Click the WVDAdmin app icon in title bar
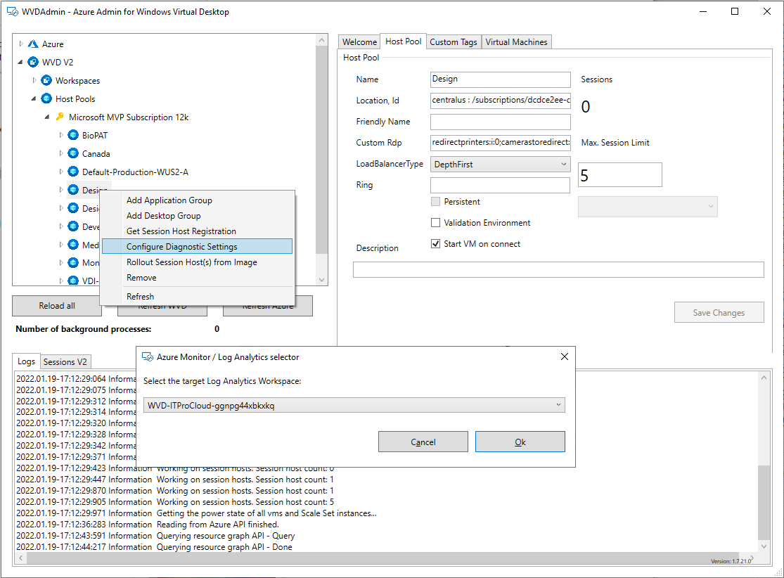 [13, 11]
